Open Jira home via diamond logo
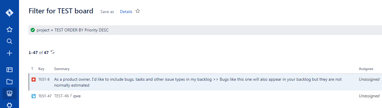The width and height of the screenshot is (382, 108). [10, 13]
